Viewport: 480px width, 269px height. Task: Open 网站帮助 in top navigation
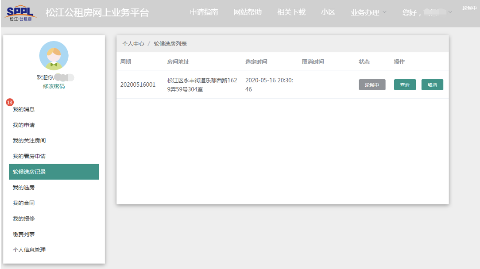click(x=248, y=12)
